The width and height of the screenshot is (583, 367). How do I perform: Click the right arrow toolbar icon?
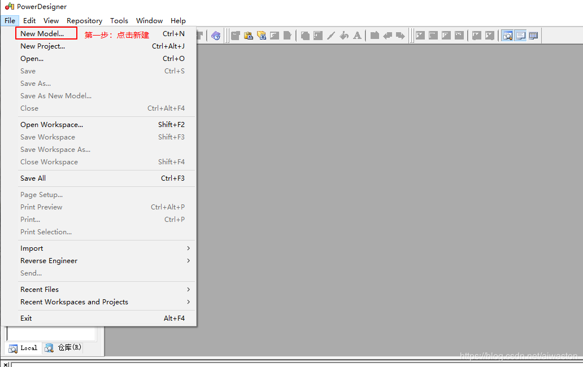pyautogui.click(x=401, y=36)
